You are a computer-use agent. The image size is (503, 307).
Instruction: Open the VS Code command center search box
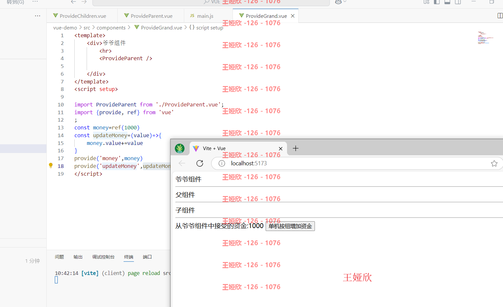(x=211, y=2)
